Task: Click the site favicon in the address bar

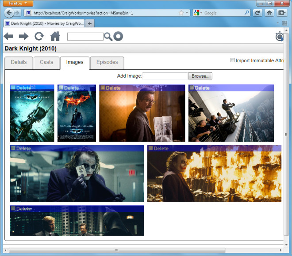Action: click(28, 13)
